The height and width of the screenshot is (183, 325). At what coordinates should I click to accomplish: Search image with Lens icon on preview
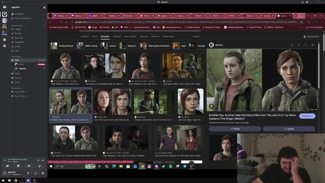[x=212, y=106]
